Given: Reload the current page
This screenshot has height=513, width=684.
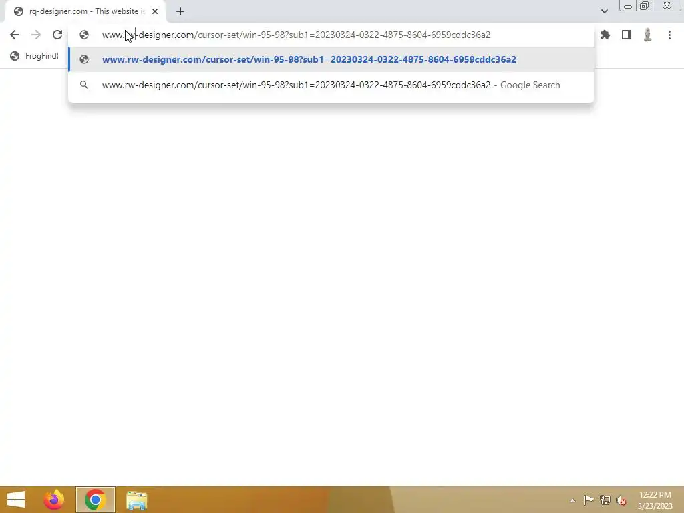Looking at the screenshot, I should [57, 35].
